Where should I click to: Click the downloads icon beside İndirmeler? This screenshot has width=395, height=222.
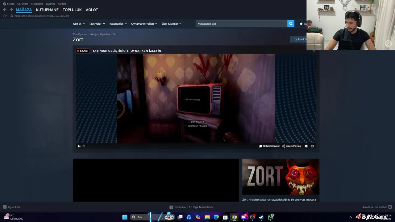click(171, 207)
